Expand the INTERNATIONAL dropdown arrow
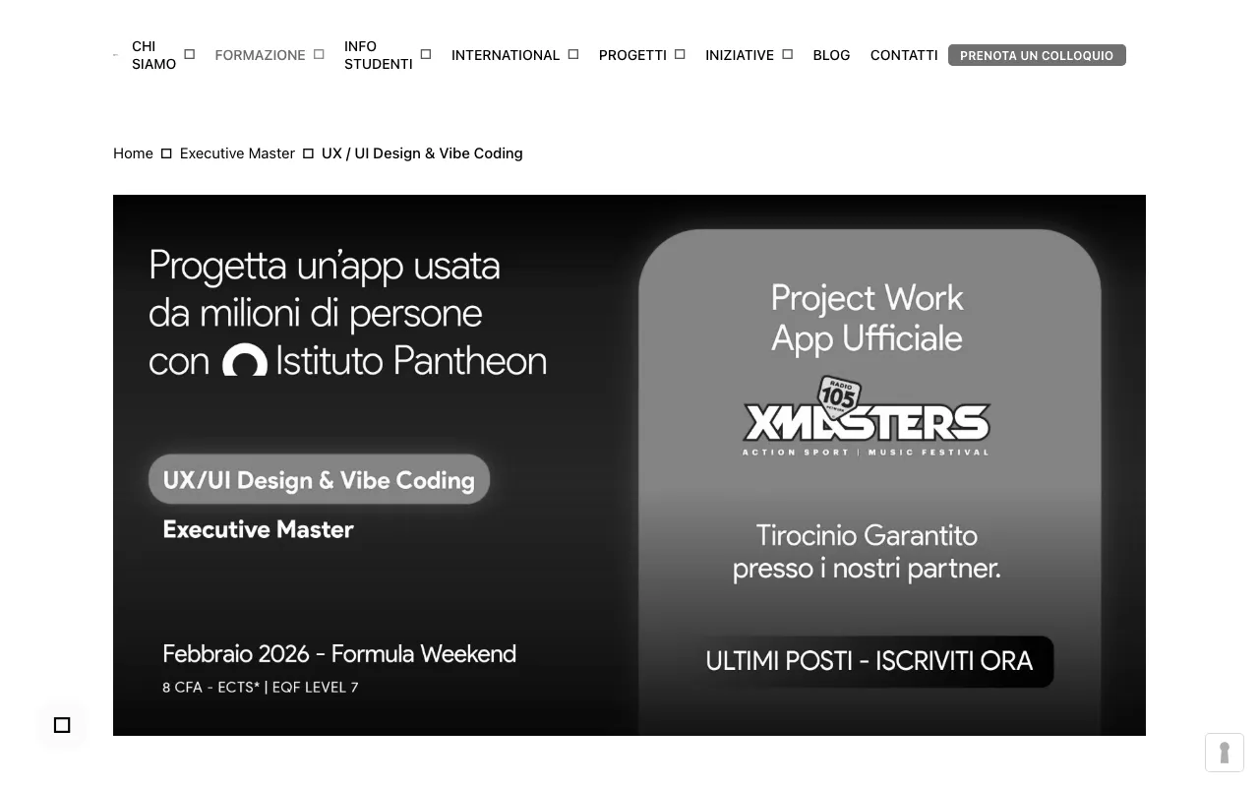The height and width of the screenshot is (787, 1259). [573, 55]
